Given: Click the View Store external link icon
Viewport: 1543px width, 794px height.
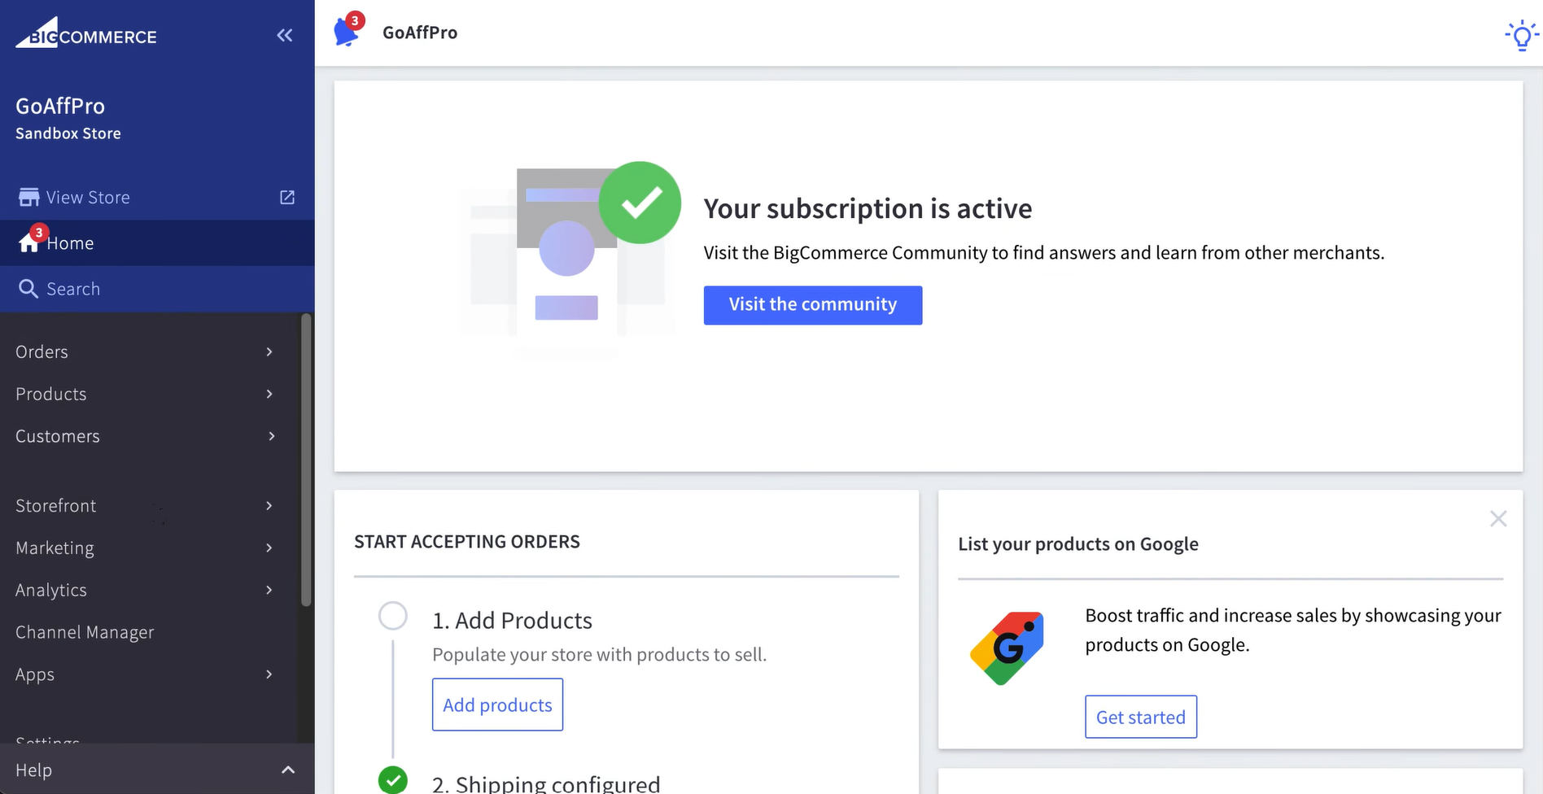Looking at the screenshot, I should click(x=287, y=198).
